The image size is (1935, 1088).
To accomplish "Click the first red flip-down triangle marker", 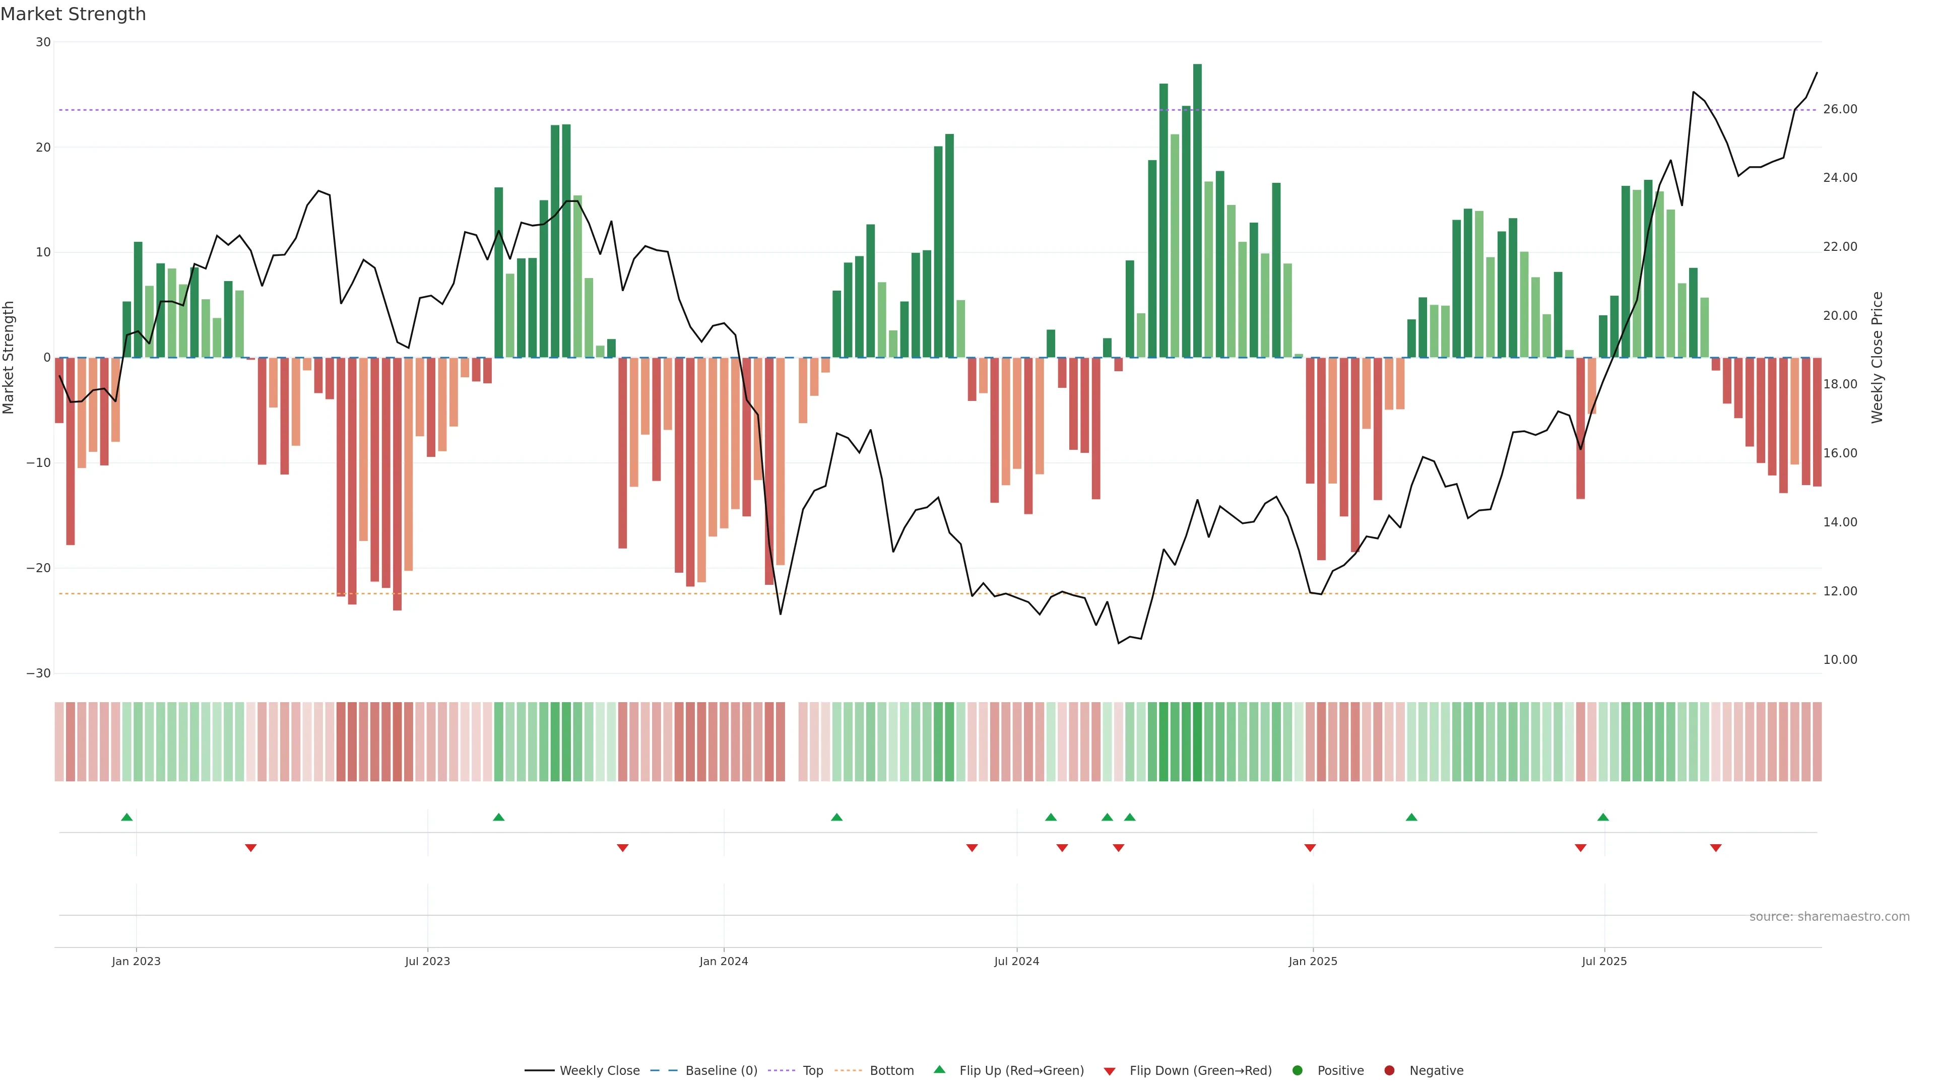I will click(x=251, y=848).
